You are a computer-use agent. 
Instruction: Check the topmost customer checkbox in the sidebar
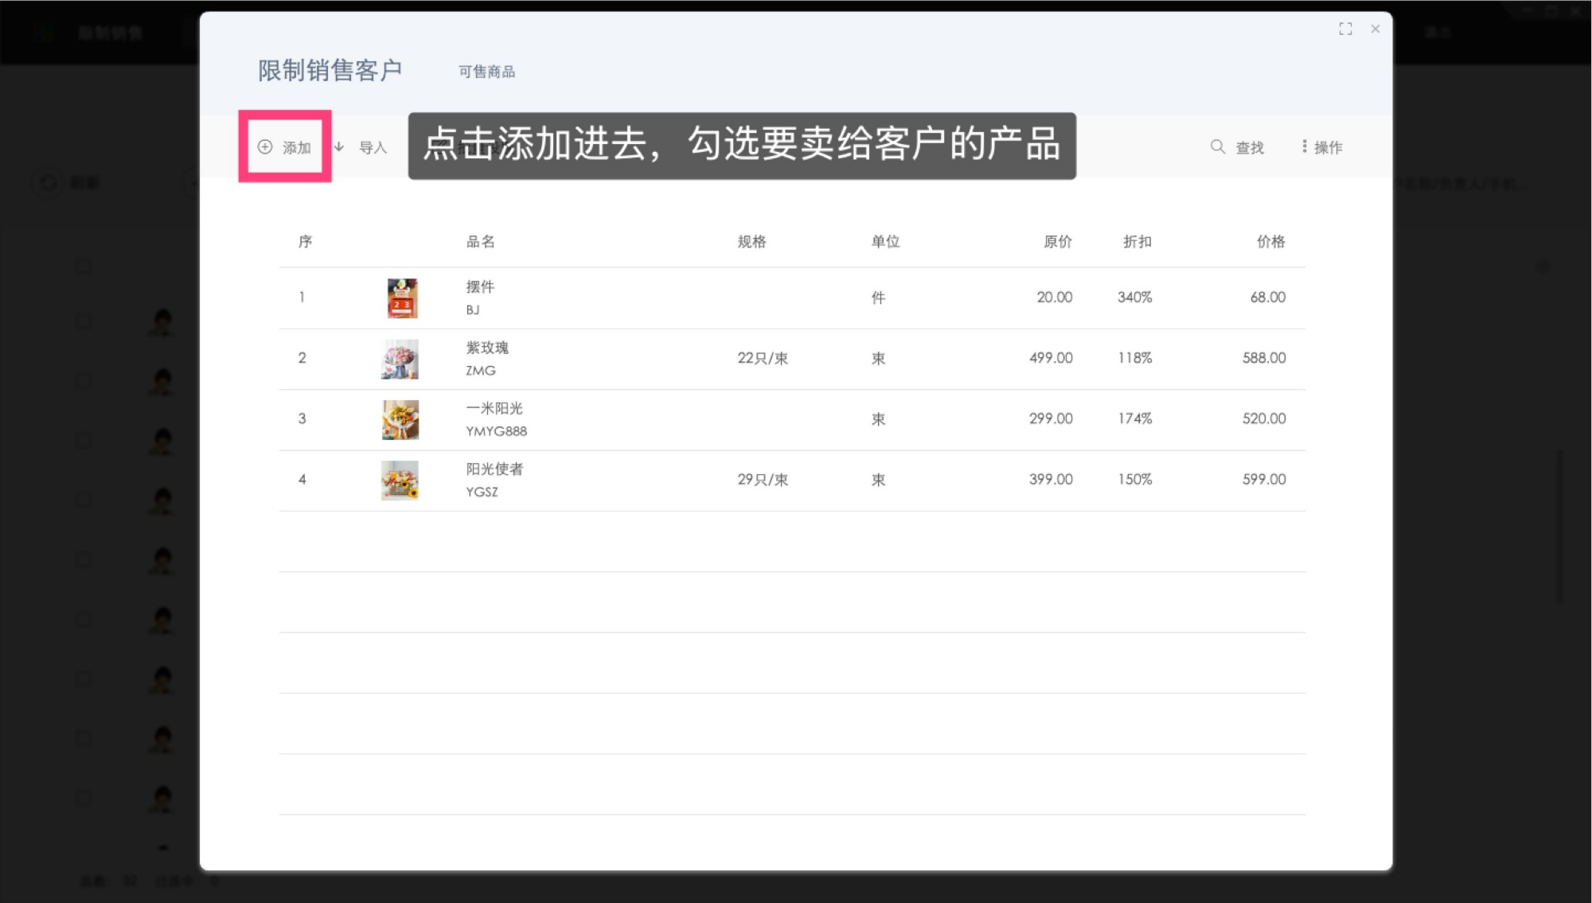83,267
